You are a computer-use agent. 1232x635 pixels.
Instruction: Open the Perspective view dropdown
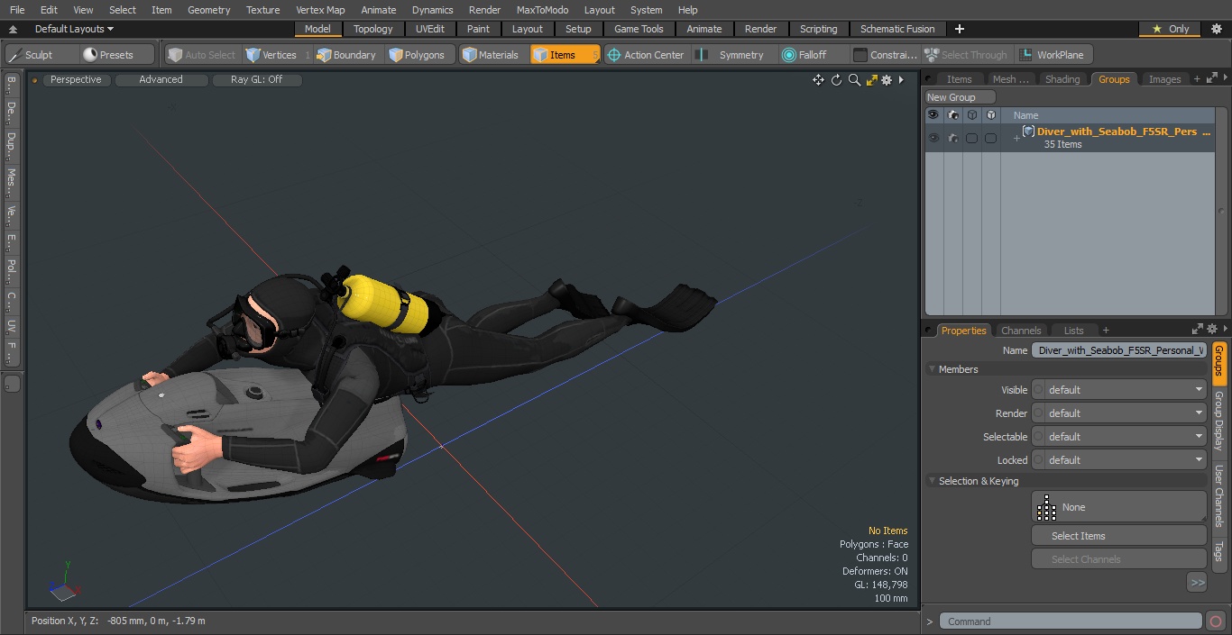coord(76,80)
